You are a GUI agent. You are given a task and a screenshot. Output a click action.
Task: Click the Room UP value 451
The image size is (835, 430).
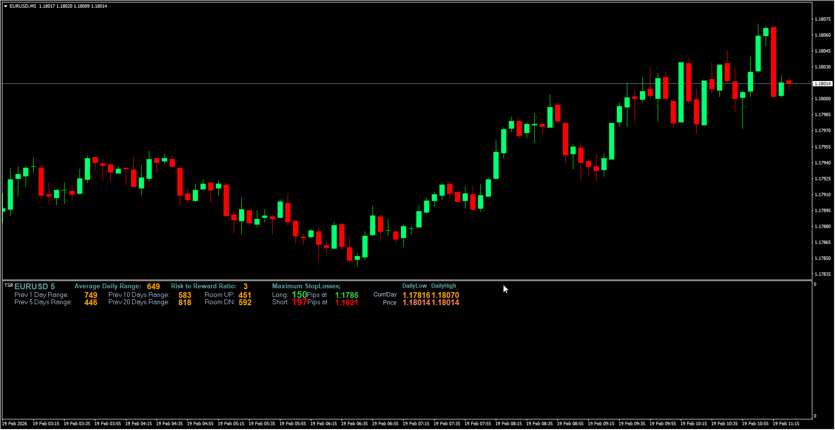point(245,295)
